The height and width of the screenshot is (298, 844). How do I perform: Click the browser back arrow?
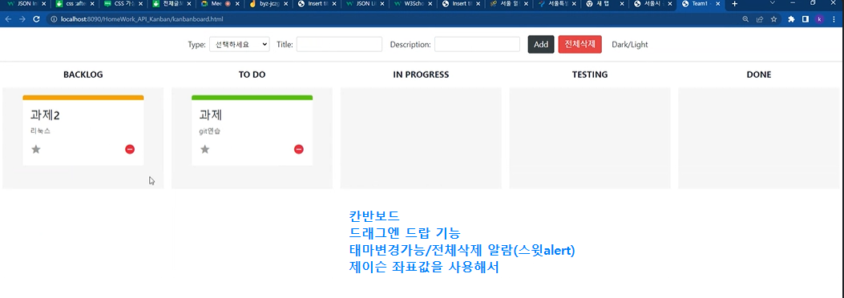coord(8,19)
